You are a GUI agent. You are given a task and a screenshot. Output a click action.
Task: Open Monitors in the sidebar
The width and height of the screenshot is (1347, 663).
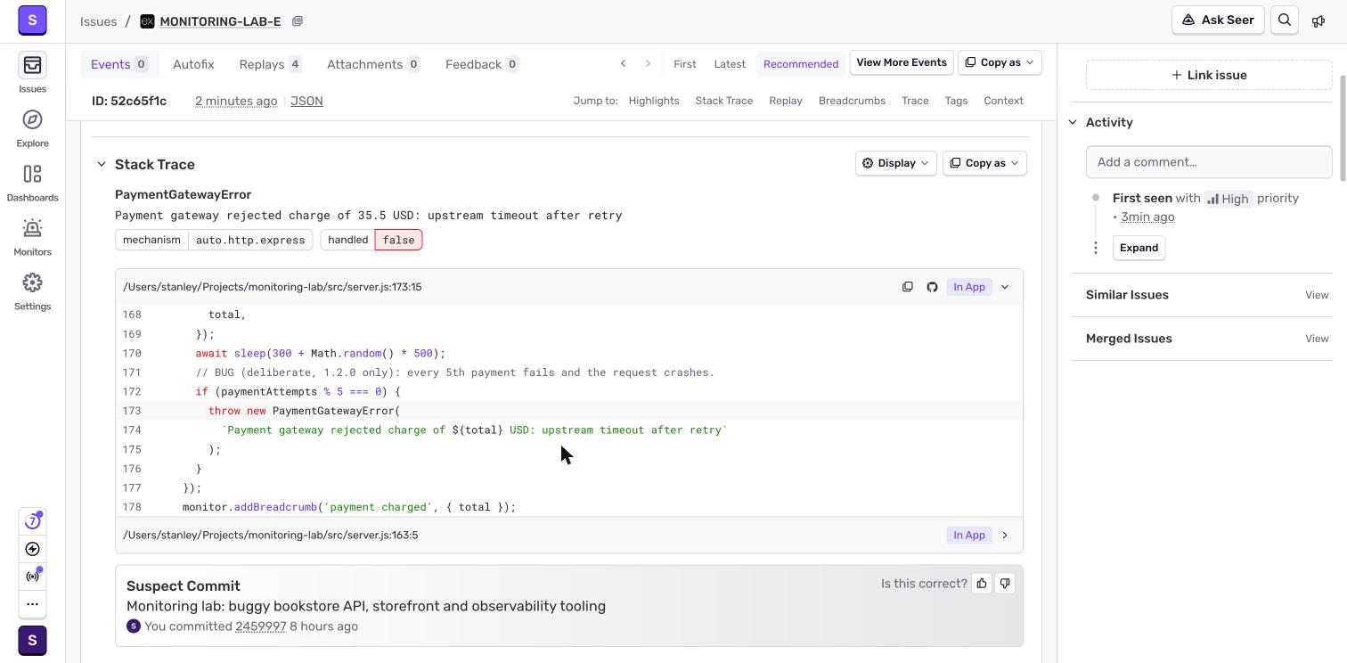click(32, 236)
